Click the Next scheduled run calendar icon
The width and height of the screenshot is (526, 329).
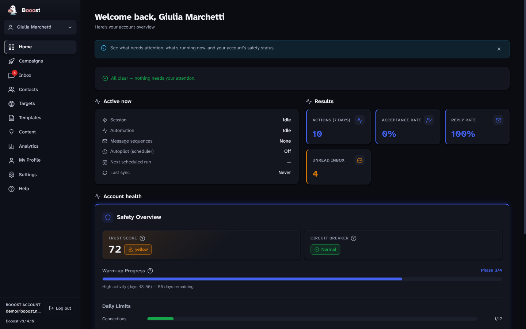[x=105, y=162]
